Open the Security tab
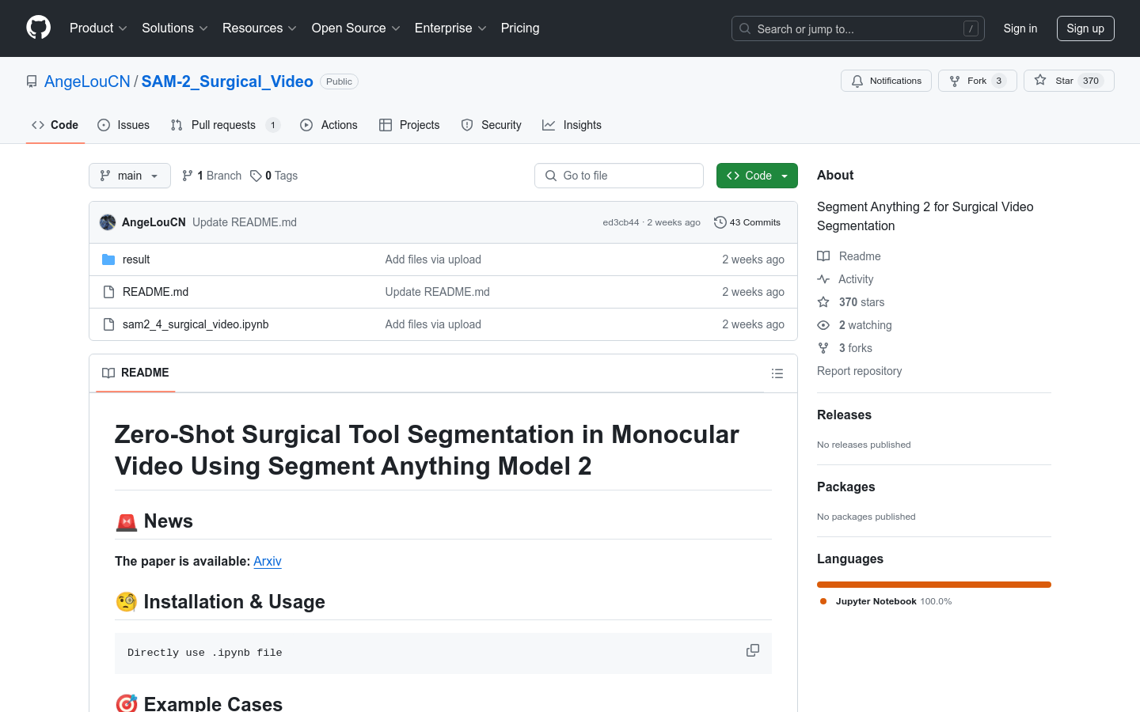1140x712 pixels. pyautogui.click(x=492, y=125)
